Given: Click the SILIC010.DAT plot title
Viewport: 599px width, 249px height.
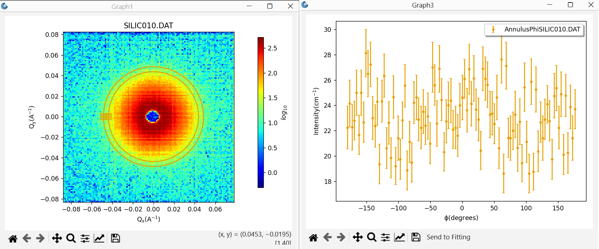Looking at the screenshot, I should point(149,26).
